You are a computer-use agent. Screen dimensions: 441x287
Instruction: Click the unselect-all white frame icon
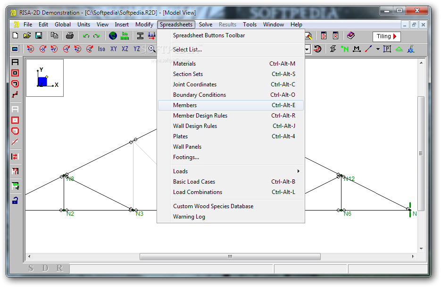[x=15, y=109]
